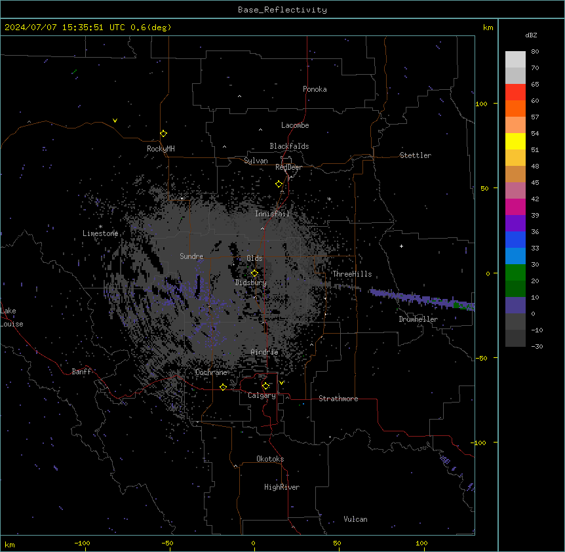Select the light blue swatch above 30 dBZ
The height and width of the screenshot is (552, 565).
click(x=515, y=256)
